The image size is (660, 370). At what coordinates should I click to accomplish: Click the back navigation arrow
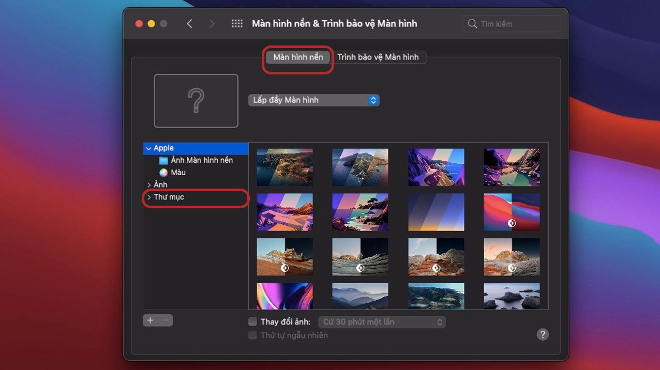pyautogui.click(x=189, y=23)
